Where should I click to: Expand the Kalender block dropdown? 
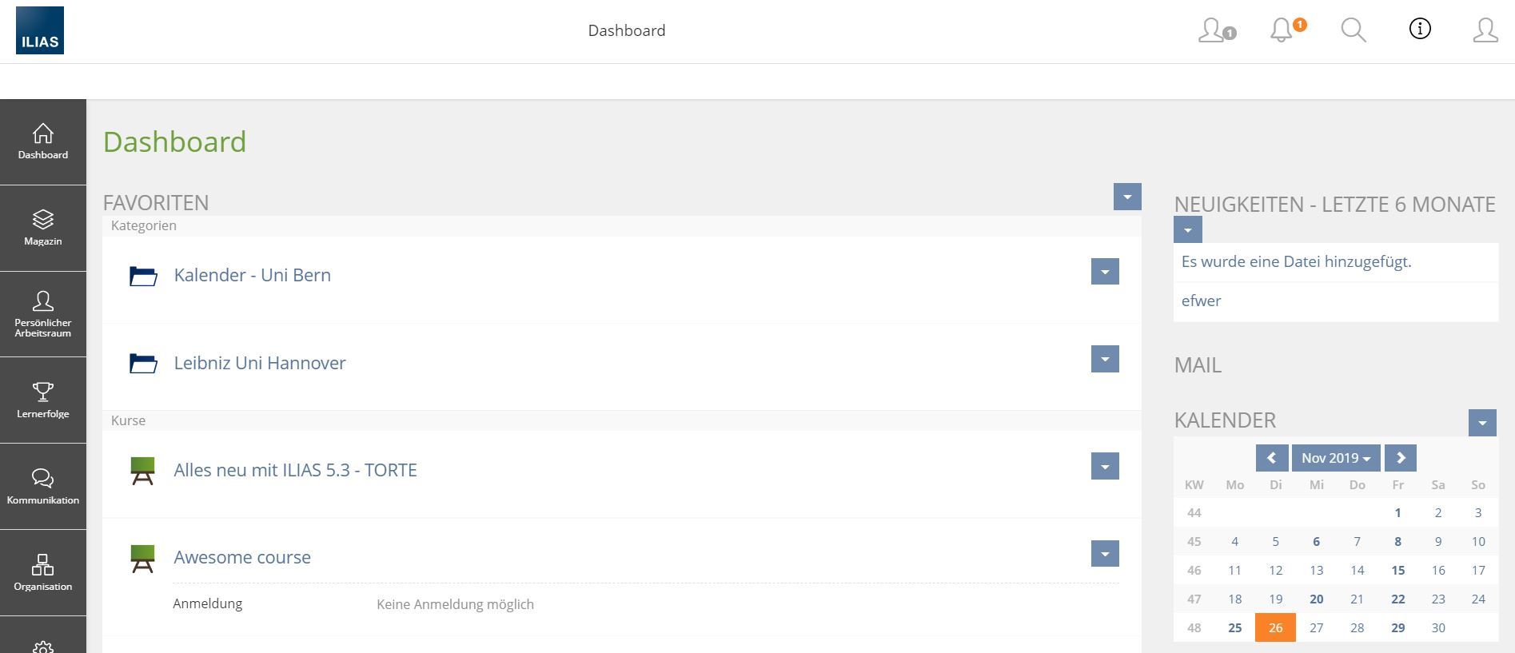pyautogui.click(x=1482, y=423)
